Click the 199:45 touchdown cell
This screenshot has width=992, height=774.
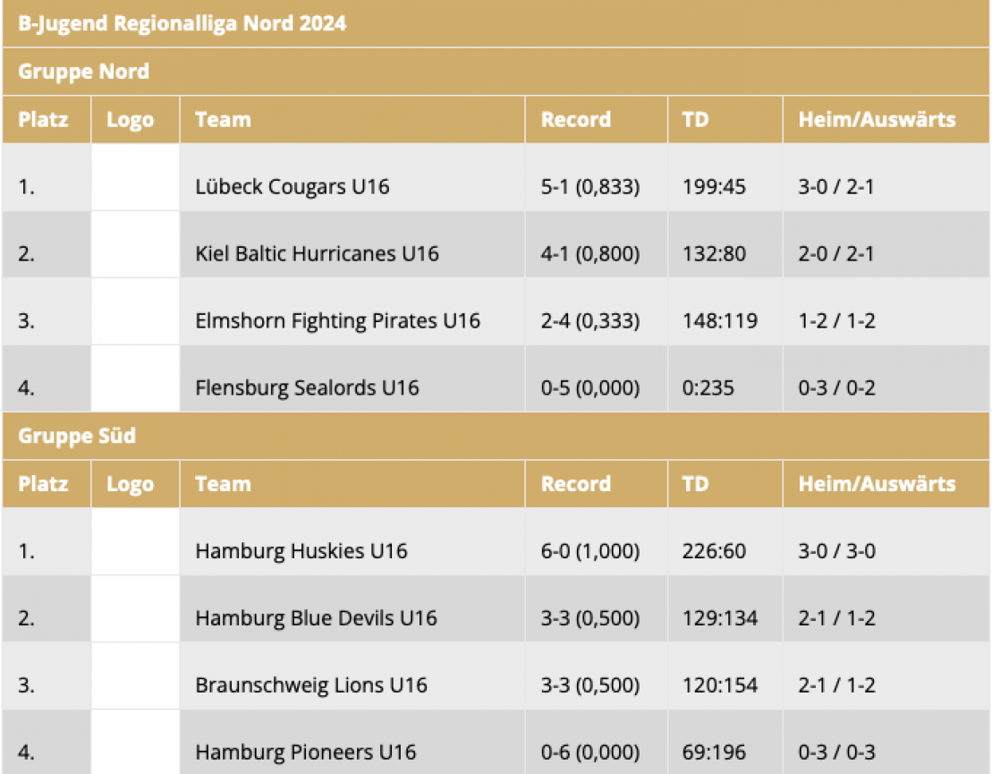(714, 187)
